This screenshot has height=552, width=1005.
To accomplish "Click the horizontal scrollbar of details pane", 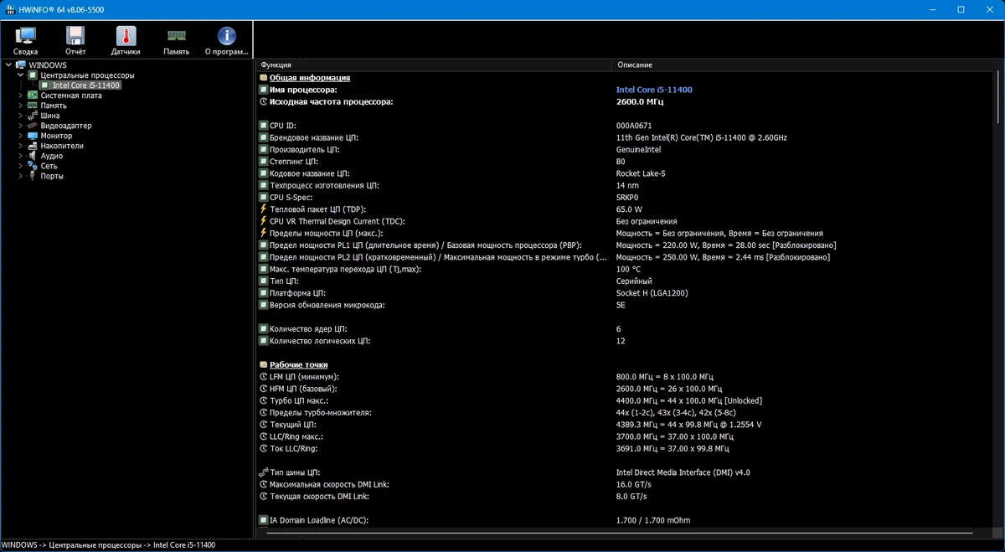I will click(621, 532).
